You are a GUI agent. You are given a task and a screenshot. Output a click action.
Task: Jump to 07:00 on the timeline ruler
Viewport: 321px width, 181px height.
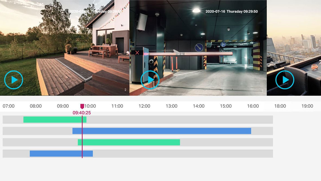[9, 106]
